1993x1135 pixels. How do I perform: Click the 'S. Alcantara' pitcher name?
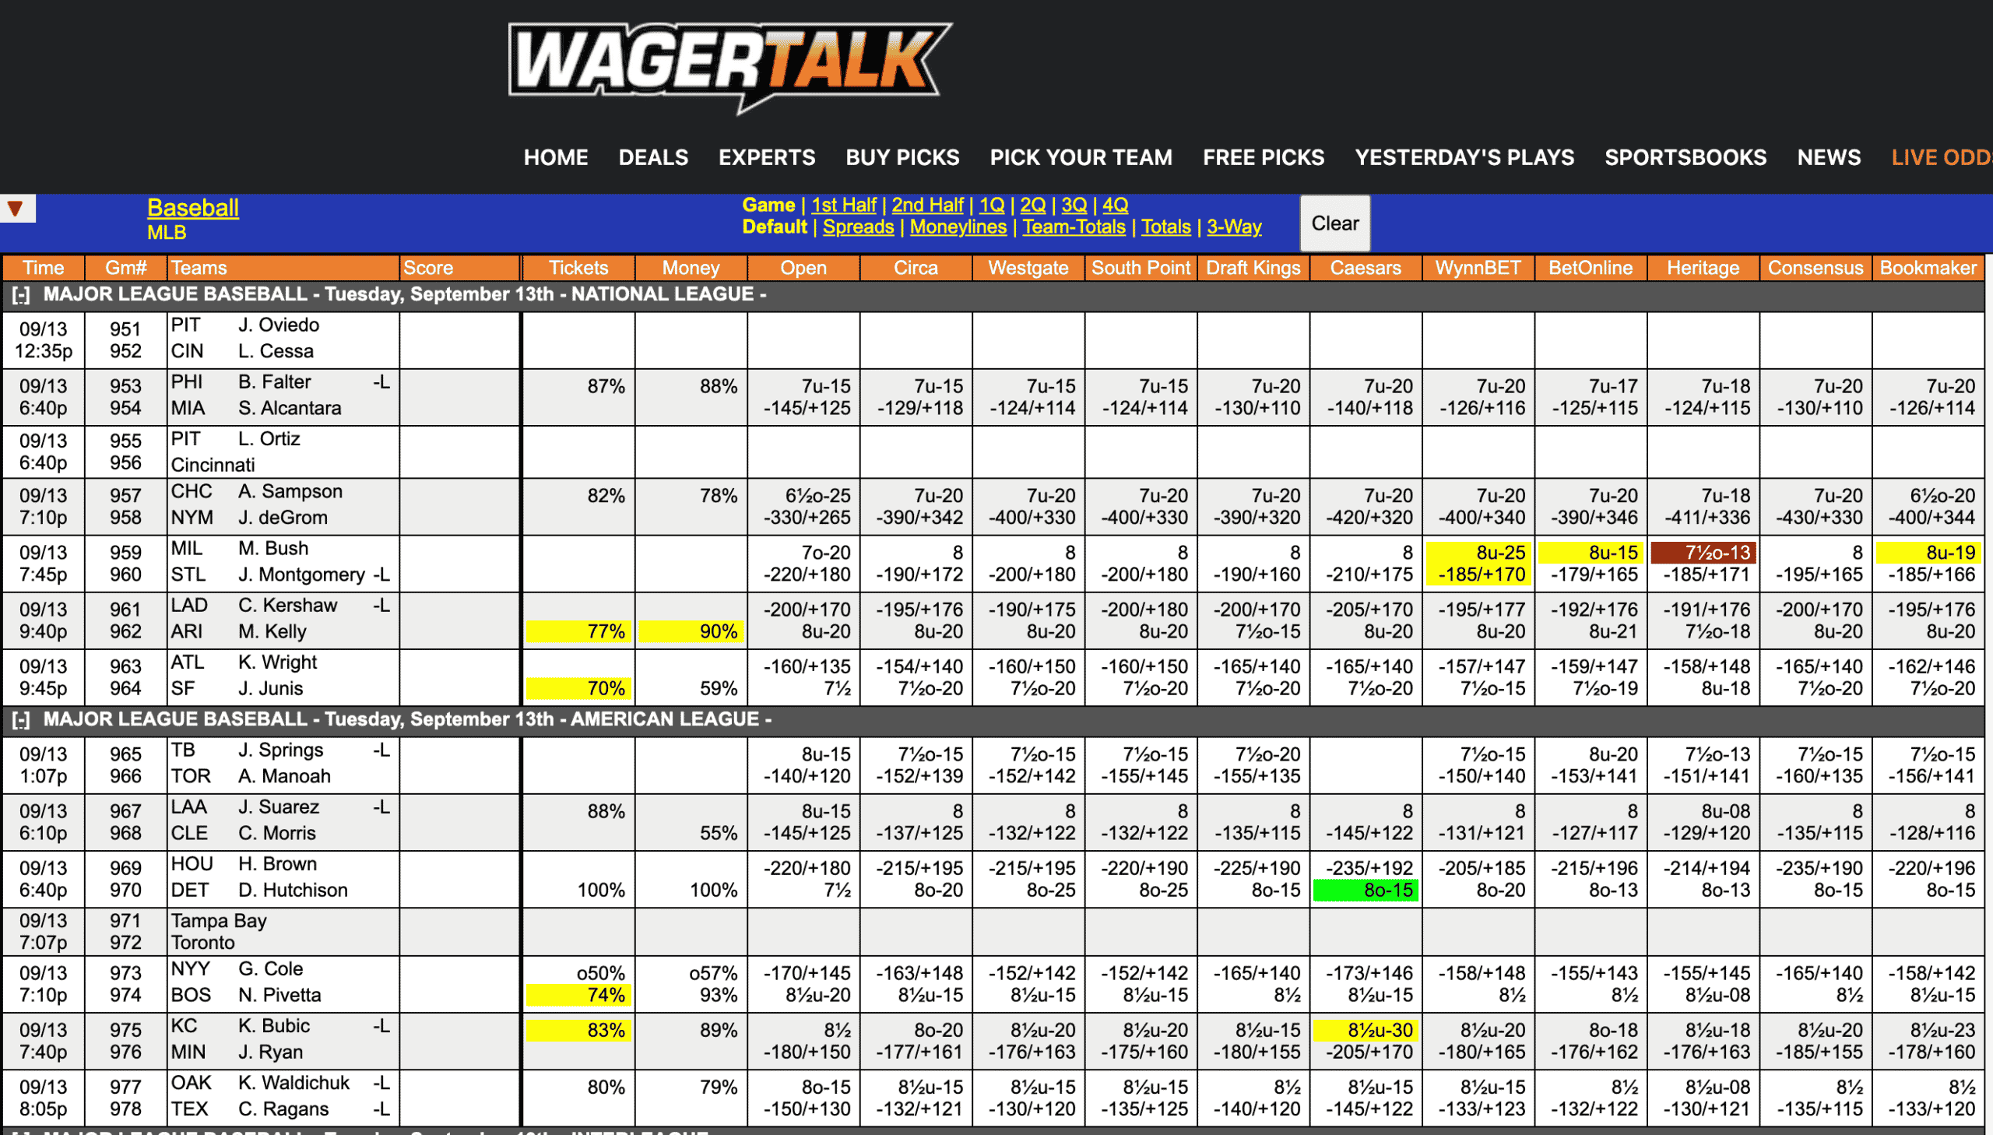pos(290,409)
